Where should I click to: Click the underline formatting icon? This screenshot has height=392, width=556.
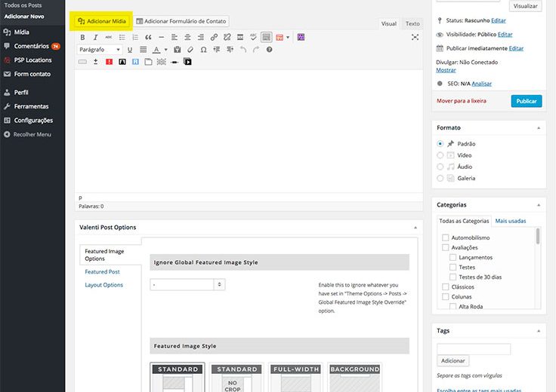[130, 50]
